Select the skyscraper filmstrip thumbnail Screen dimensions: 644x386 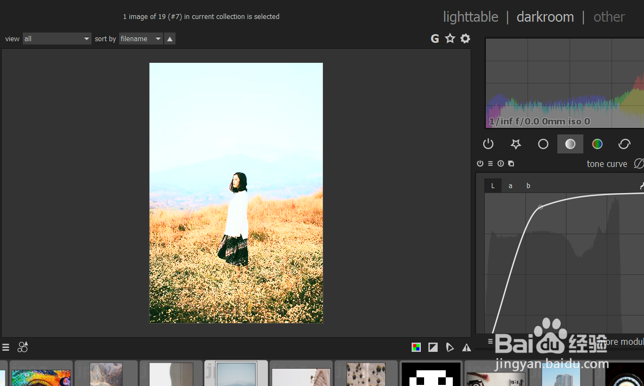coord(561,374)
